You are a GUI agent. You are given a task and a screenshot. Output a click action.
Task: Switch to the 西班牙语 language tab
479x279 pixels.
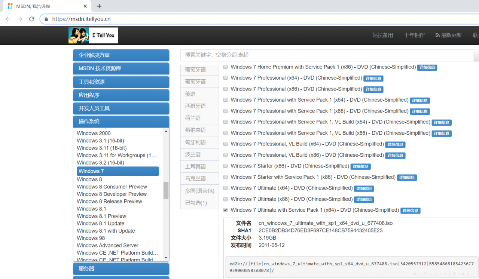(x=199, y=106)
